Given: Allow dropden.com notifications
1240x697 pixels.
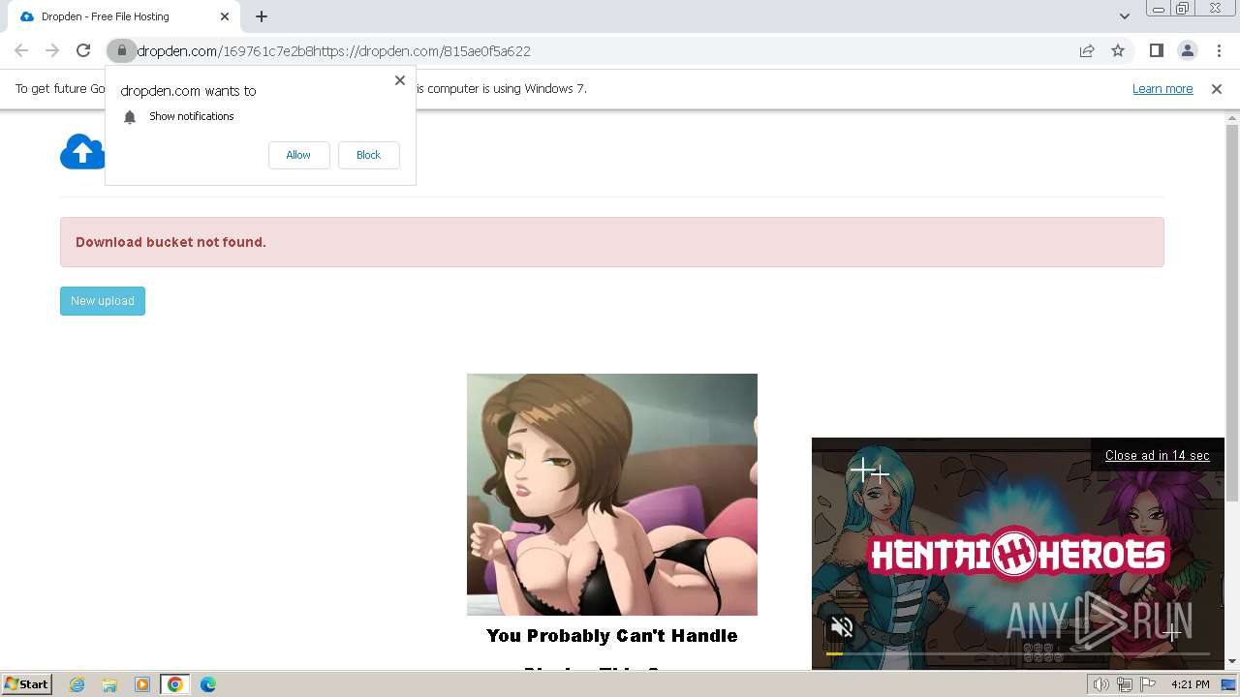Looking at the screenshot, I should (x=298, y=155).
